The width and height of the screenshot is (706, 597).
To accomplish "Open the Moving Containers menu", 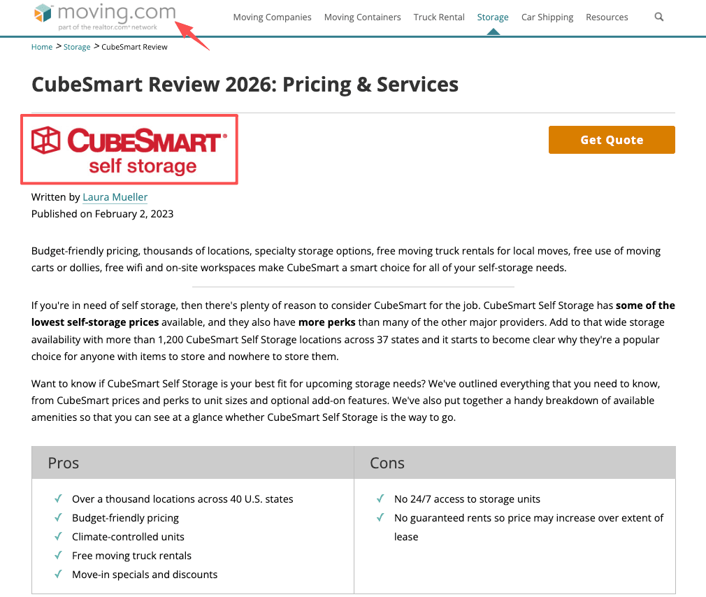I will point(362,17).
